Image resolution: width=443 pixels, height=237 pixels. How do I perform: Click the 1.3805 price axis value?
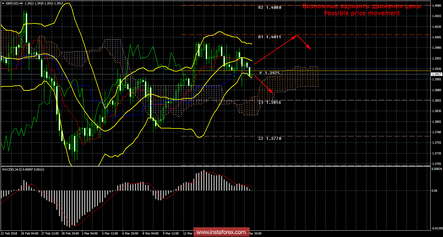click(436, 122)
